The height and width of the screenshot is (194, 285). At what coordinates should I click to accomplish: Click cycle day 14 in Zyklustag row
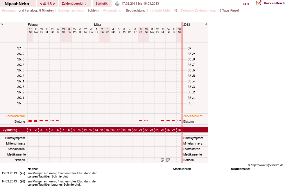pyautogui.click(x=102, y=130)
